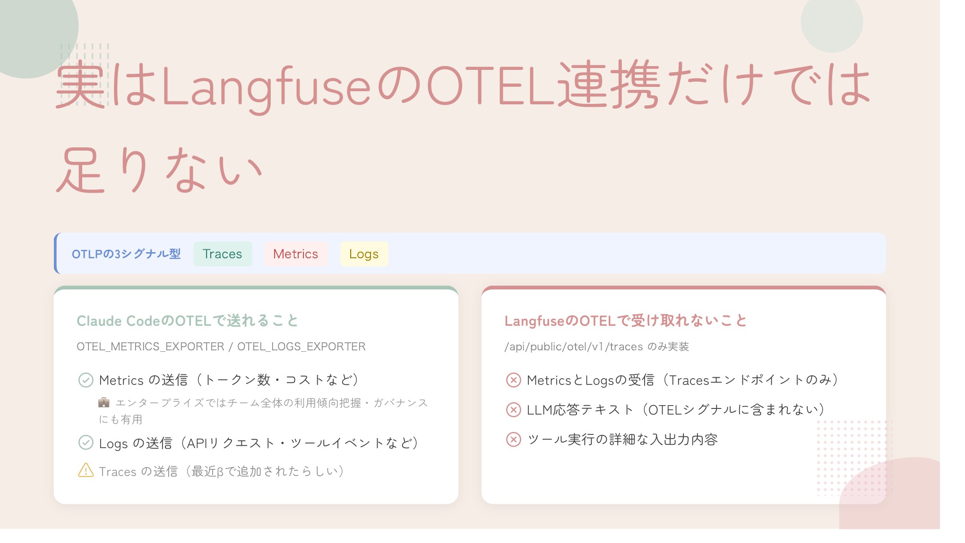Click the slide title 実はLangfuseのOTEL連携だけでは
Screen dimensions: 965x543
pos(463,85)
